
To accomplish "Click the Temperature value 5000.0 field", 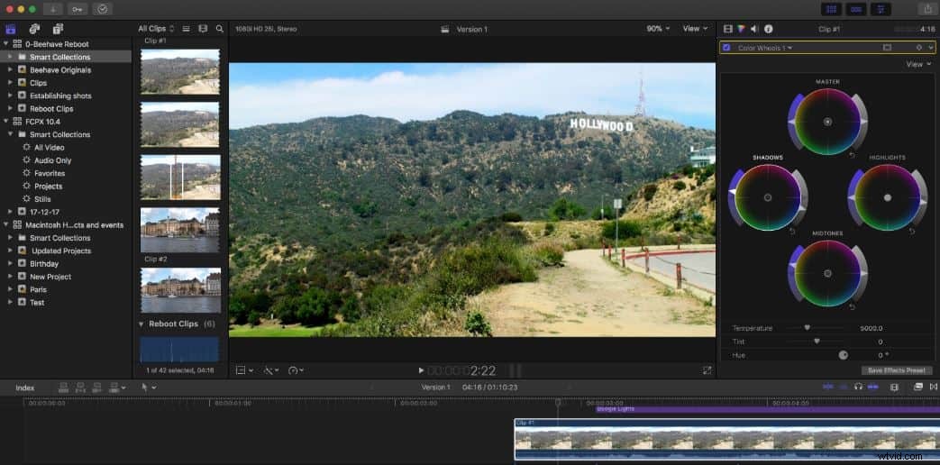I will coord(872,328).
